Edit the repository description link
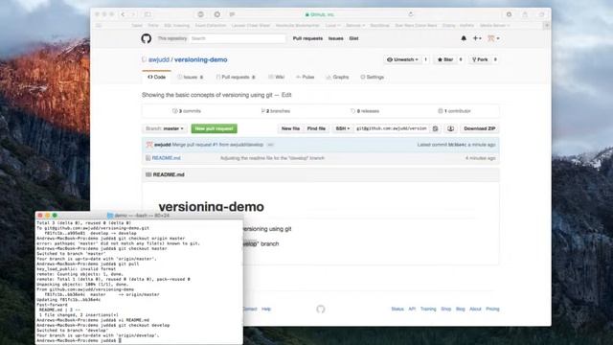613x345 pixels. [x=286, y=95]
